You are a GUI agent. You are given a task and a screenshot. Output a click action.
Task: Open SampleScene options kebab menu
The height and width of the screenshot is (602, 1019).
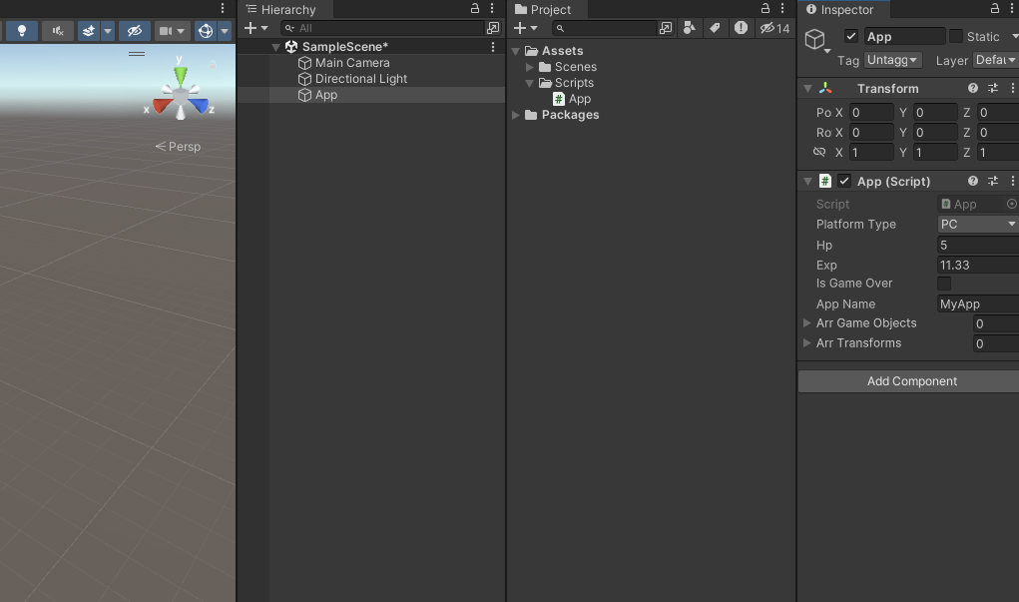[x=493, y=47]
